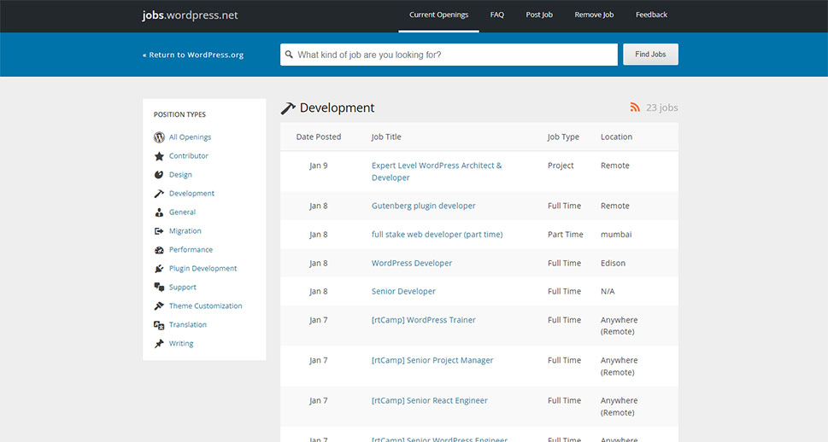Click the mumbai location cell

point(616,234)
